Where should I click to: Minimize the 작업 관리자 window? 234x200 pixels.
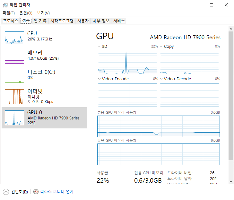click(197, 5)
